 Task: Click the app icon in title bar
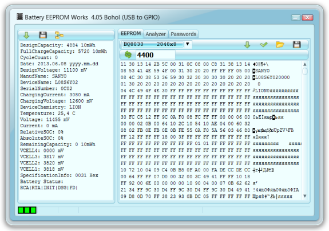point(19,17)
